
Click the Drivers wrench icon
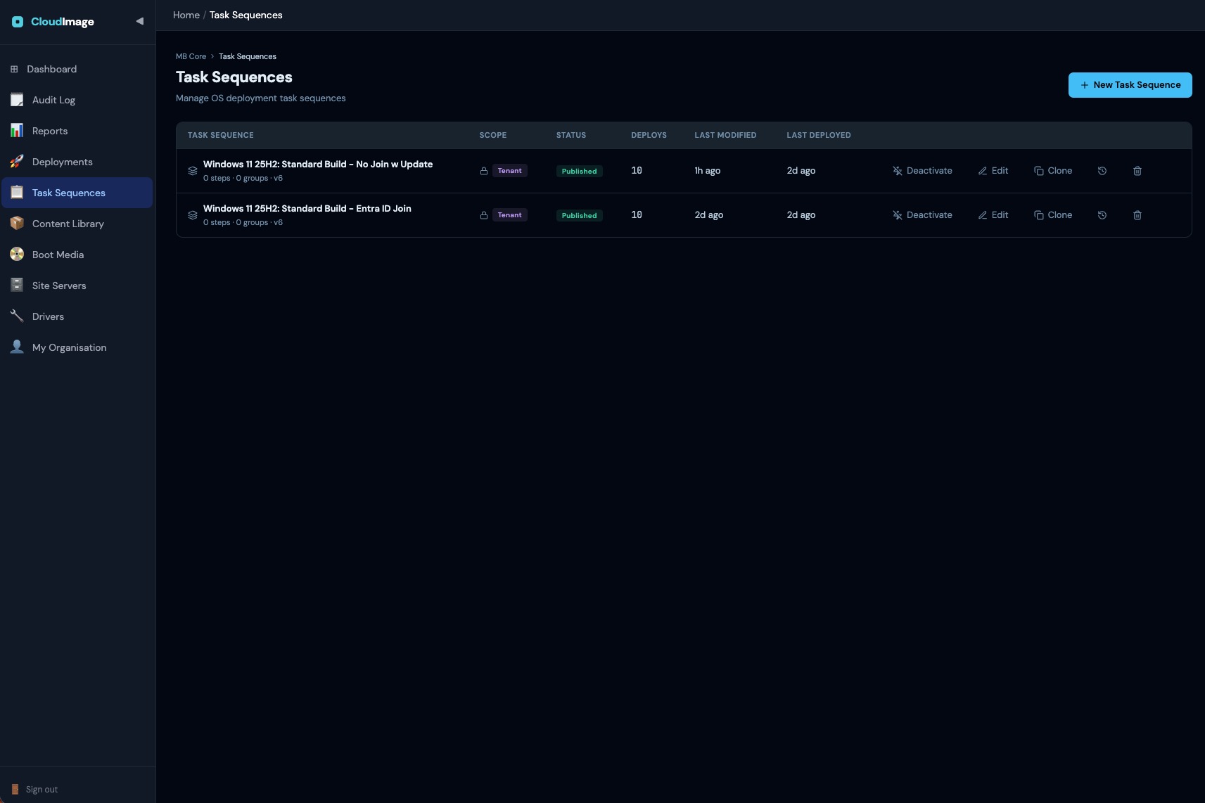click(17, 316)
